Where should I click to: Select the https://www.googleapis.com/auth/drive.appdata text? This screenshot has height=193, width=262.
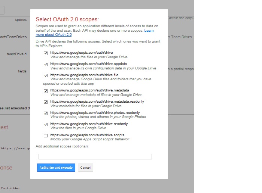pos(89,64)
